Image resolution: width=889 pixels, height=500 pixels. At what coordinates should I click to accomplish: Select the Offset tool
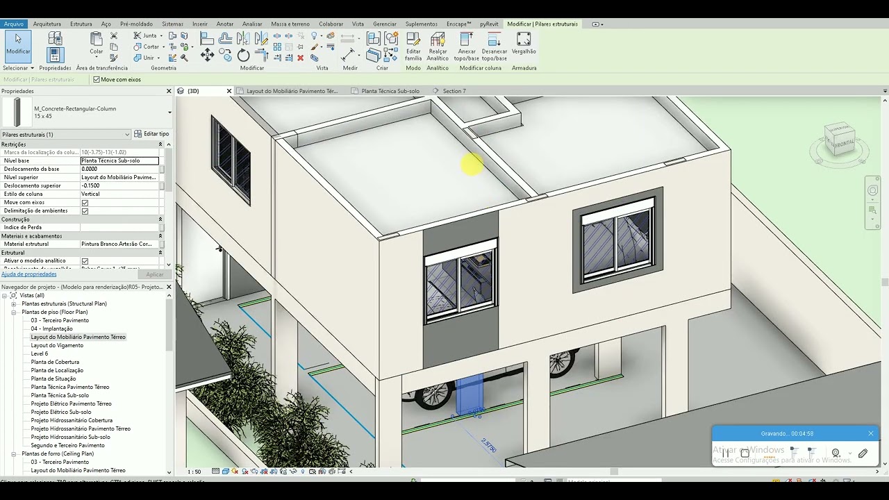(225, 39)
